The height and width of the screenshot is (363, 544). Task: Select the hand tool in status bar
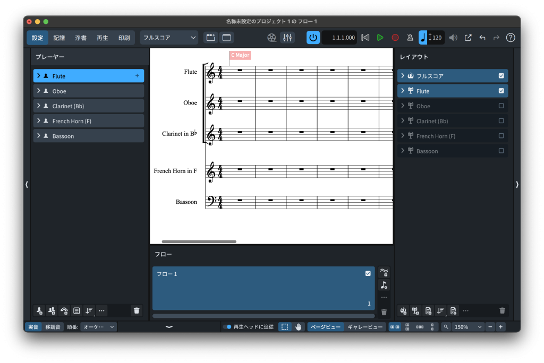[x=298, y=327]
